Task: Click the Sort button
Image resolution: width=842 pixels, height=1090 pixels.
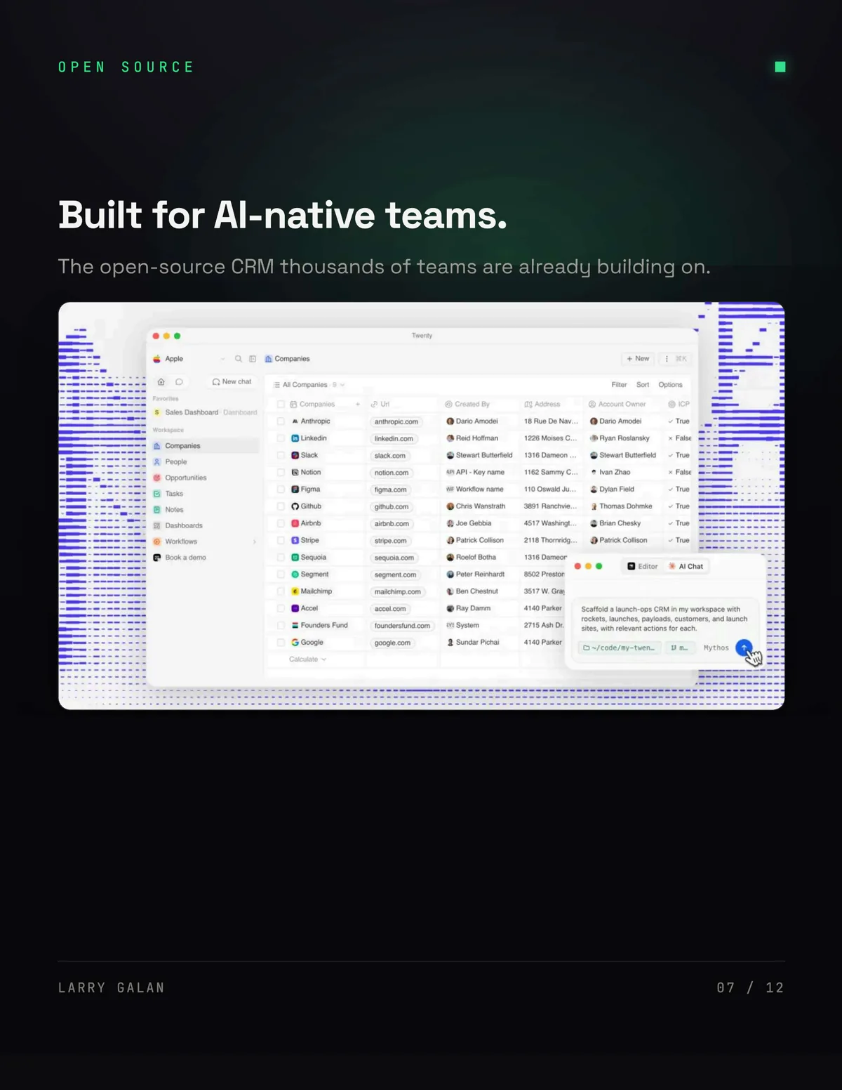Action: click(x=643, y=385)
